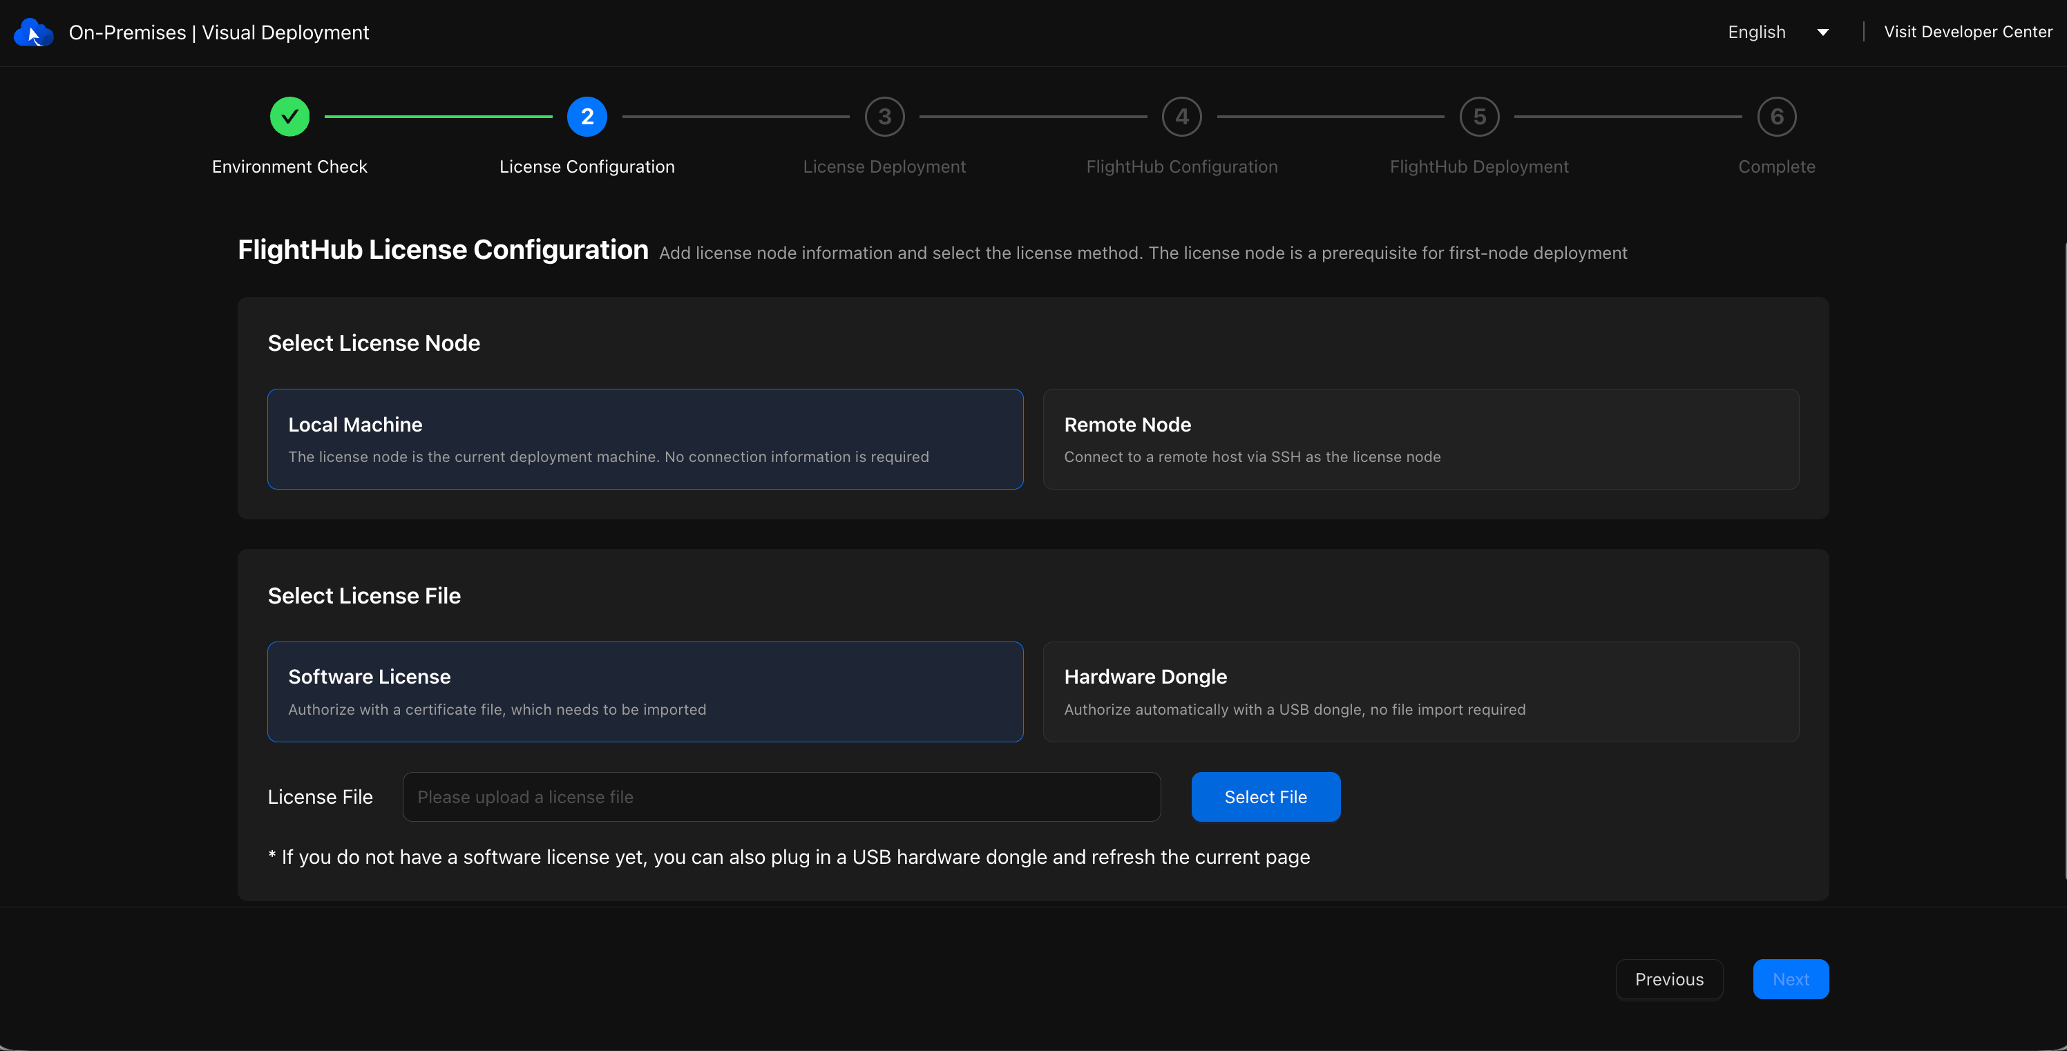
Task: Click step 5 FlightHub Deployment circle
Action: [1479, 116]
